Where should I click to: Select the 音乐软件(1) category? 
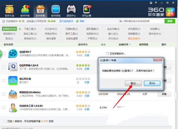[x=155, y=34]
